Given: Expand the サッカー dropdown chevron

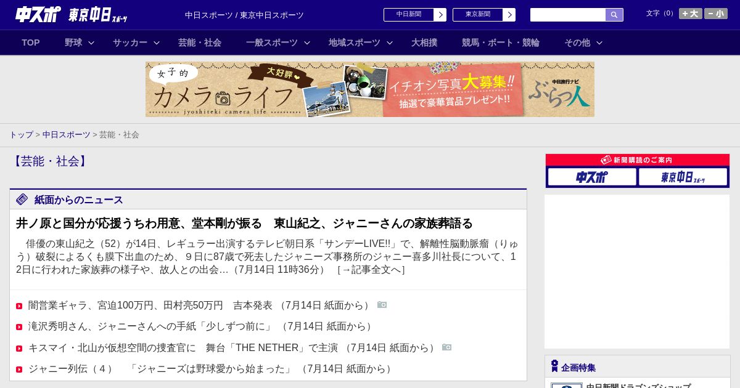Looking at the screenshot, I should point(157,42).
